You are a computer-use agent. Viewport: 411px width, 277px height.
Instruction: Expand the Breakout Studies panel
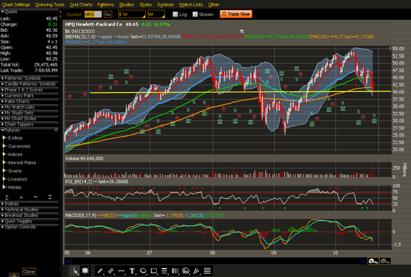[30, 215]
